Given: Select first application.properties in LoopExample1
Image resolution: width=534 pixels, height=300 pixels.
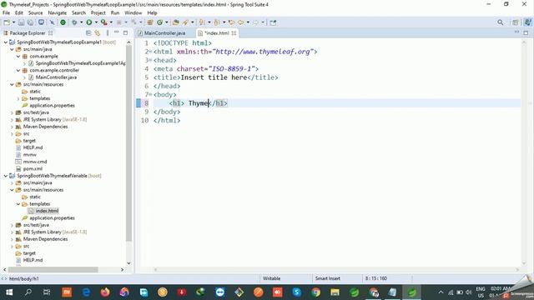Looking at the screenshot, I should pos(52,106).
